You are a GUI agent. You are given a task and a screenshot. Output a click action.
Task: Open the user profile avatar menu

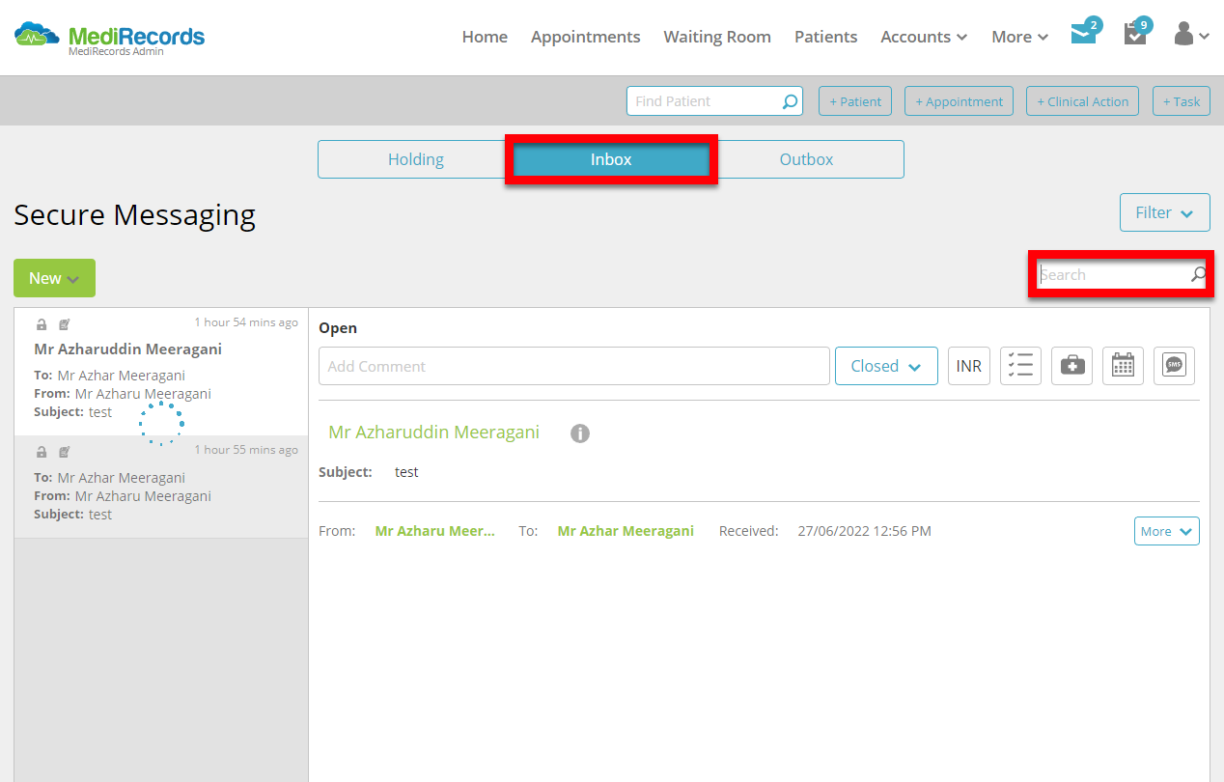(1191, 35)
